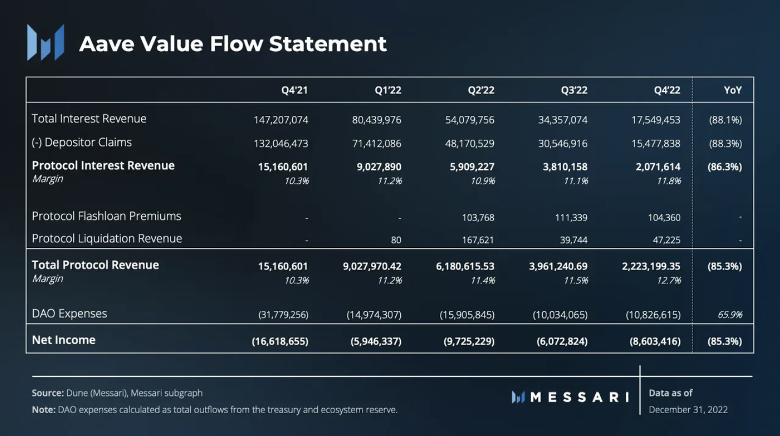The image size is (780, 436).
Task: Click the Protocol Flashloan Premiums label
Action: click(106, 216)
